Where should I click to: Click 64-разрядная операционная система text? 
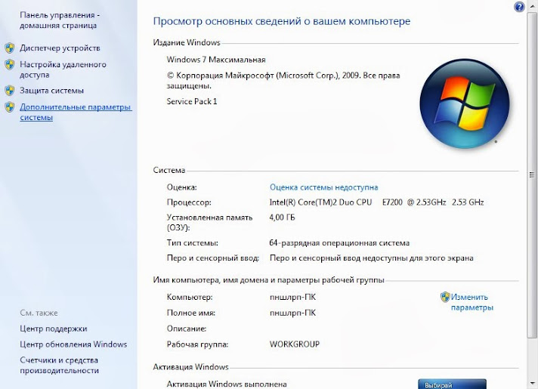tap(339, 243)
